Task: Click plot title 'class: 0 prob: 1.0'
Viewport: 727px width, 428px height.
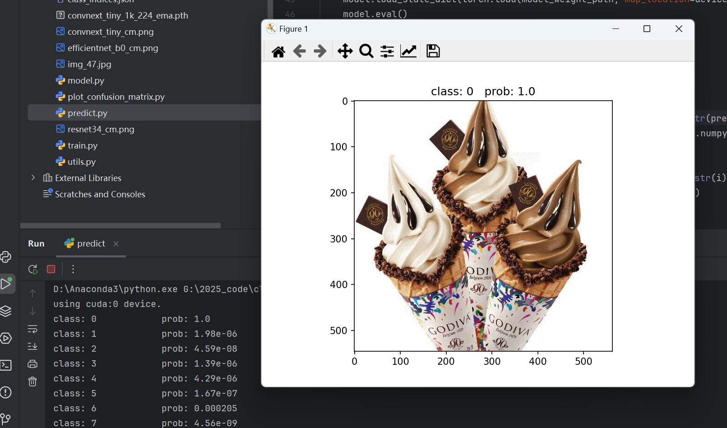Action: pyautogui.click(x=483, y=92)
